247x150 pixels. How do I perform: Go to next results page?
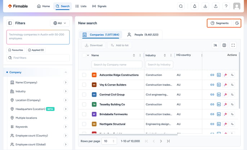click(x=161, y=141)
